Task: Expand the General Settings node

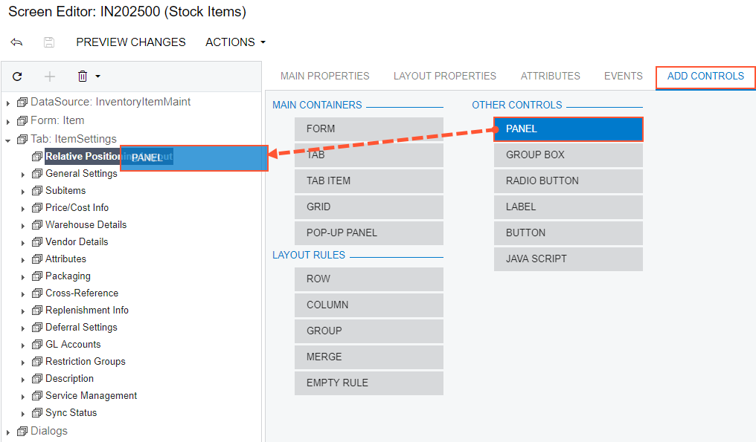Action: [23, 175]
